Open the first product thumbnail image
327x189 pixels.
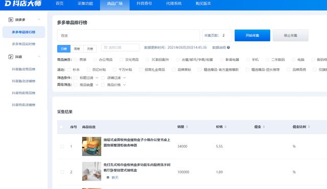point(91,146)
